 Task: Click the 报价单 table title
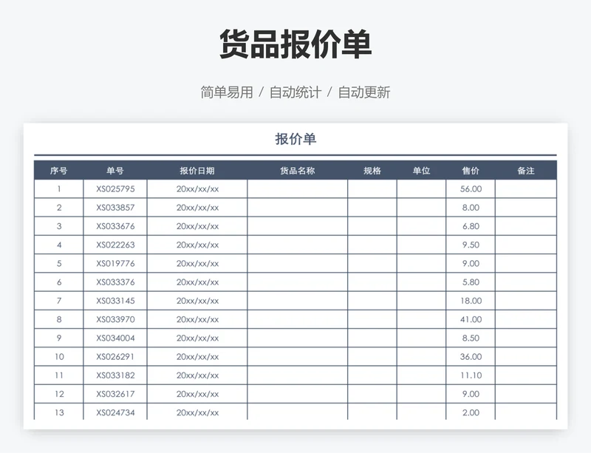point(295,139)
